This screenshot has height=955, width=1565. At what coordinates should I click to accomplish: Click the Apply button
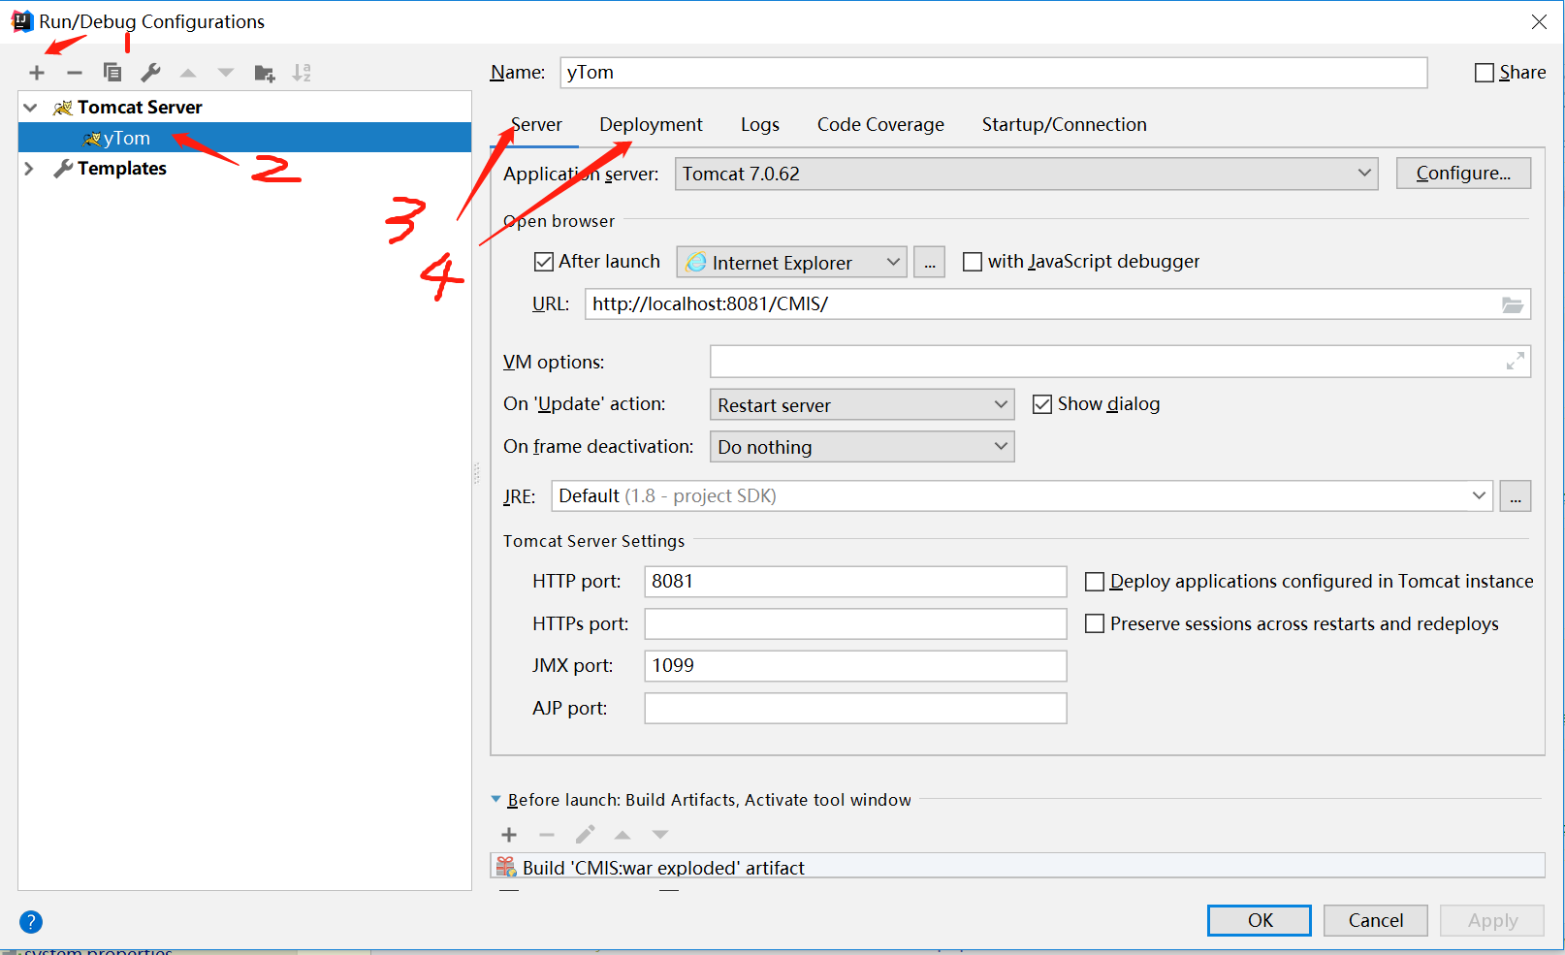pos(1492,921)
